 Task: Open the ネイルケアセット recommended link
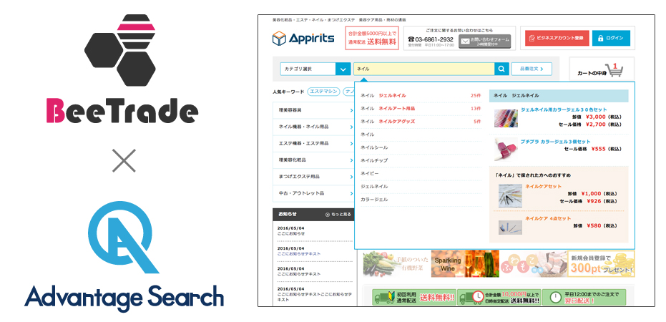tap(543, 187)
